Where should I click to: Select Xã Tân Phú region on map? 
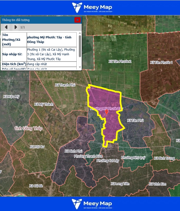pyautogui.click(x=135, y=121)
